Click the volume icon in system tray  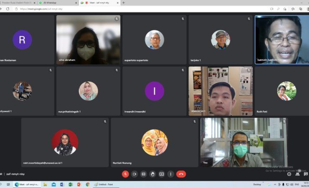pyautogui.click(x=291, y=185)
